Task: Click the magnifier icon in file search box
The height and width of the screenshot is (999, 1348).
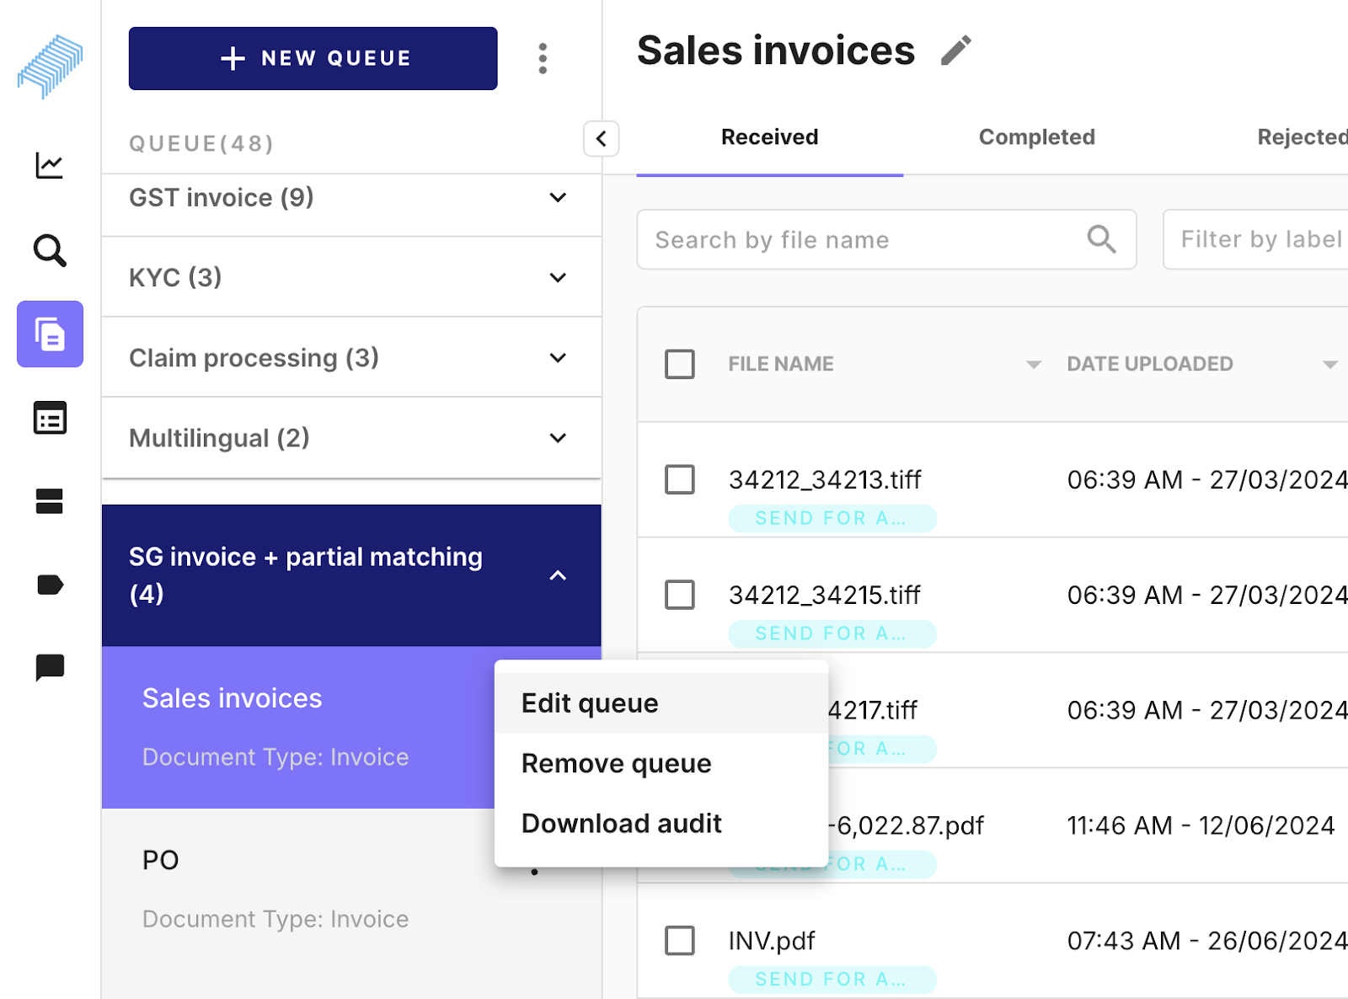Action: pyautogui.click(x=1101, y=239)
